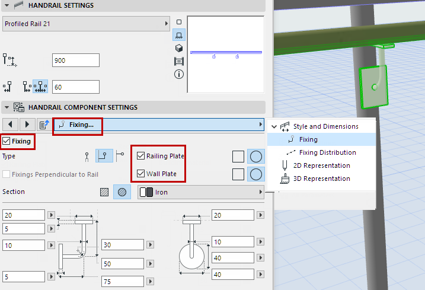This screenshot has height=290, width=425.
Task: Open 2D Representation menu entry
Action: pos(321,165)
